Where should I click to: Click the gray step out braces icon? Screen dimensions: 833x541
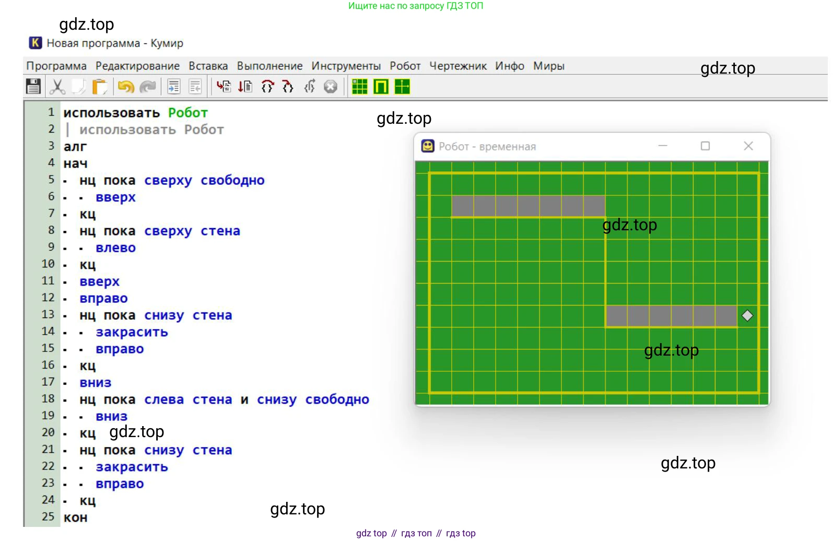310,86
